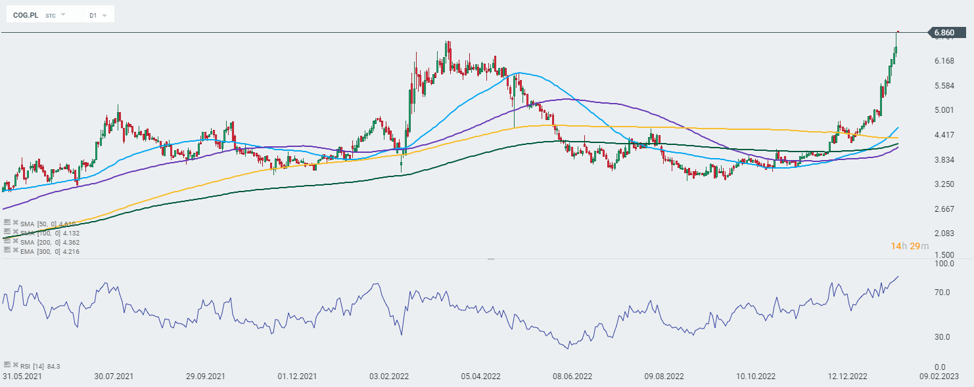The height and width of the screenshot is (387, 974).
Task: Click date label 10.10.2022
Action: point(756,377)
